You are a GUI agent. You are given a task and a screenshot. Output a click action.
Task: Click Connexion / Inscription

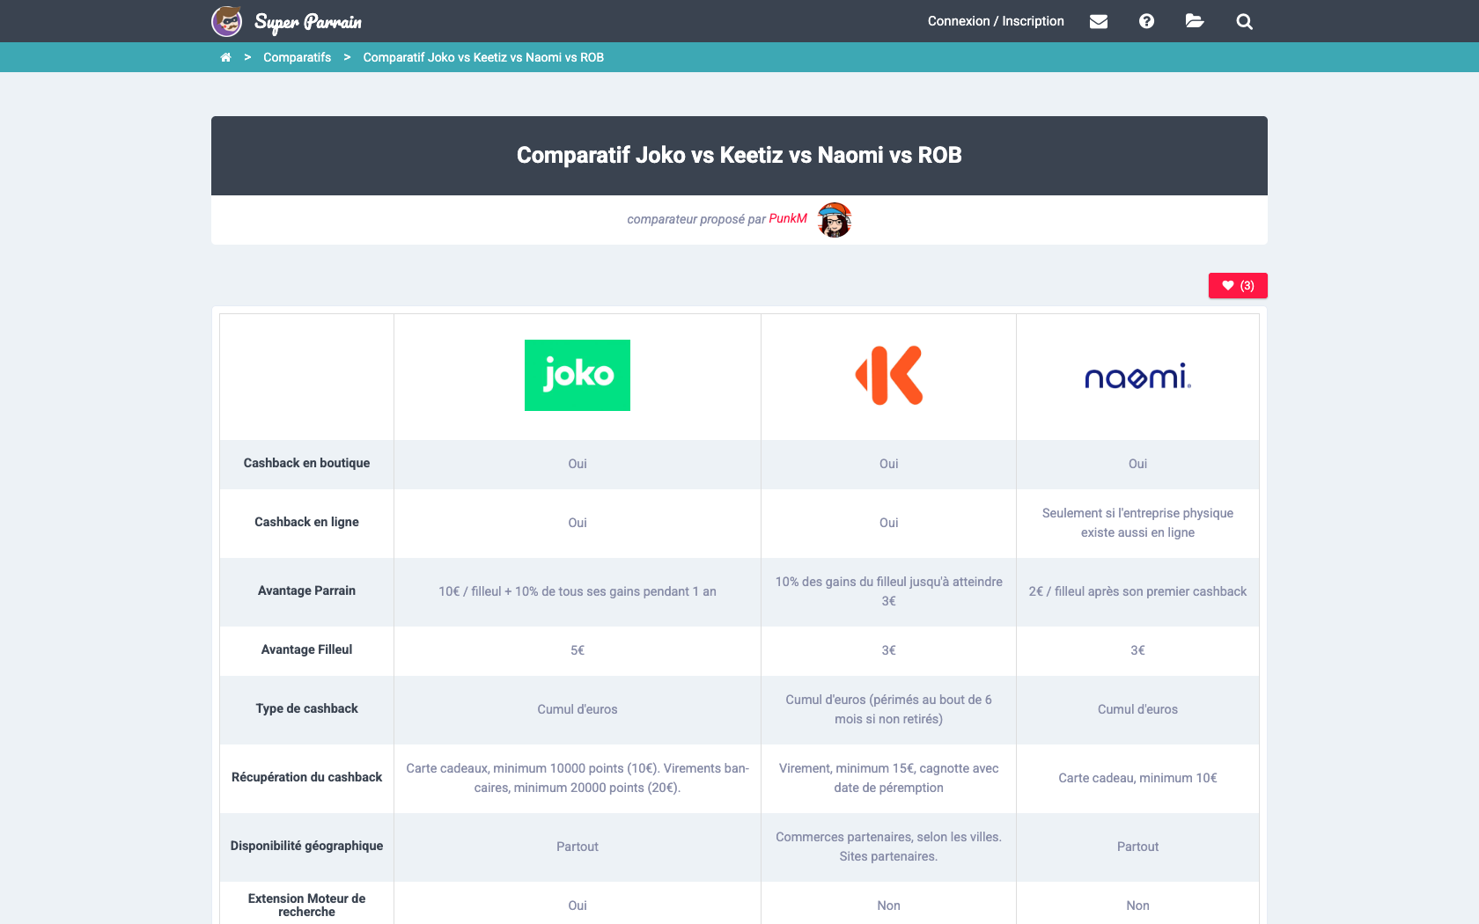[995, 20]
